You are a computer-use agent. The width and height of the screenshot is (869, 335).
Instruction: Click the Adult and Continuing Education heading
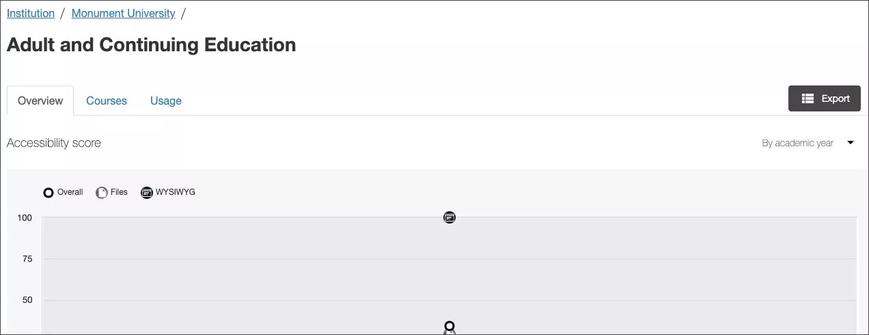tap(151, 45)
